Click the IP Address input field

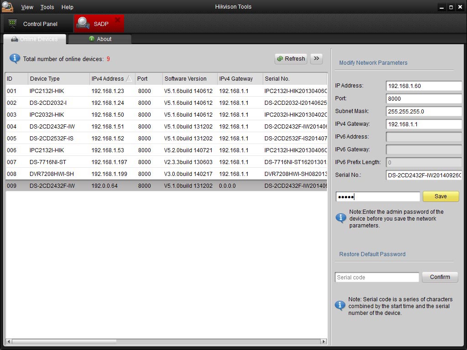point(424,86)
